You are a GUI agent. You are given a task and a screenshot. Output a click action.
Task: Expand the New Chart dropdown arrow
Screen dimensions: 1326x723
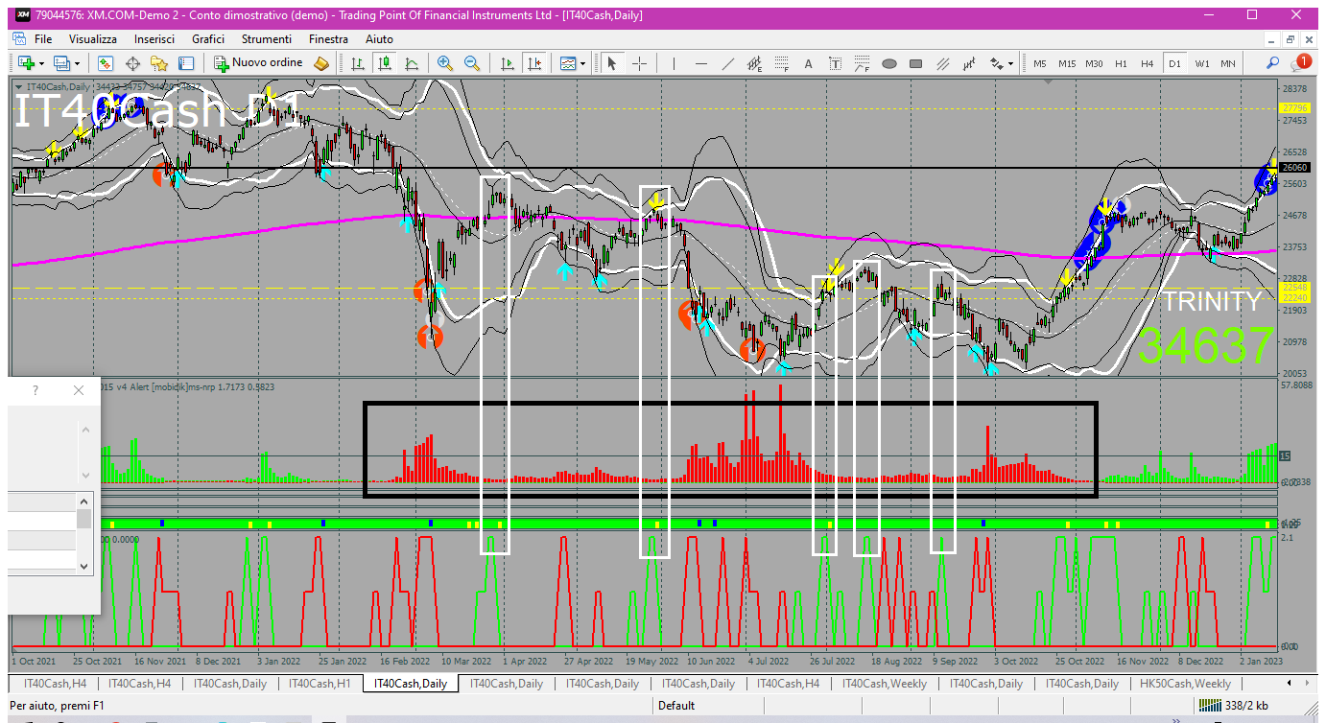click(40, 63)
